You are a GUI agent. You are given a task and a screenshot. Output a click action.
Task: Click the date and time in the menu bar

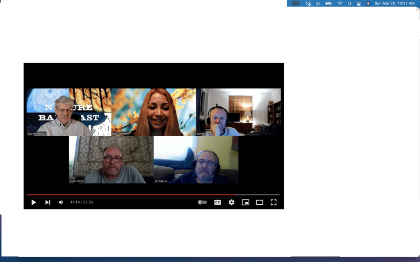point(395,3)
